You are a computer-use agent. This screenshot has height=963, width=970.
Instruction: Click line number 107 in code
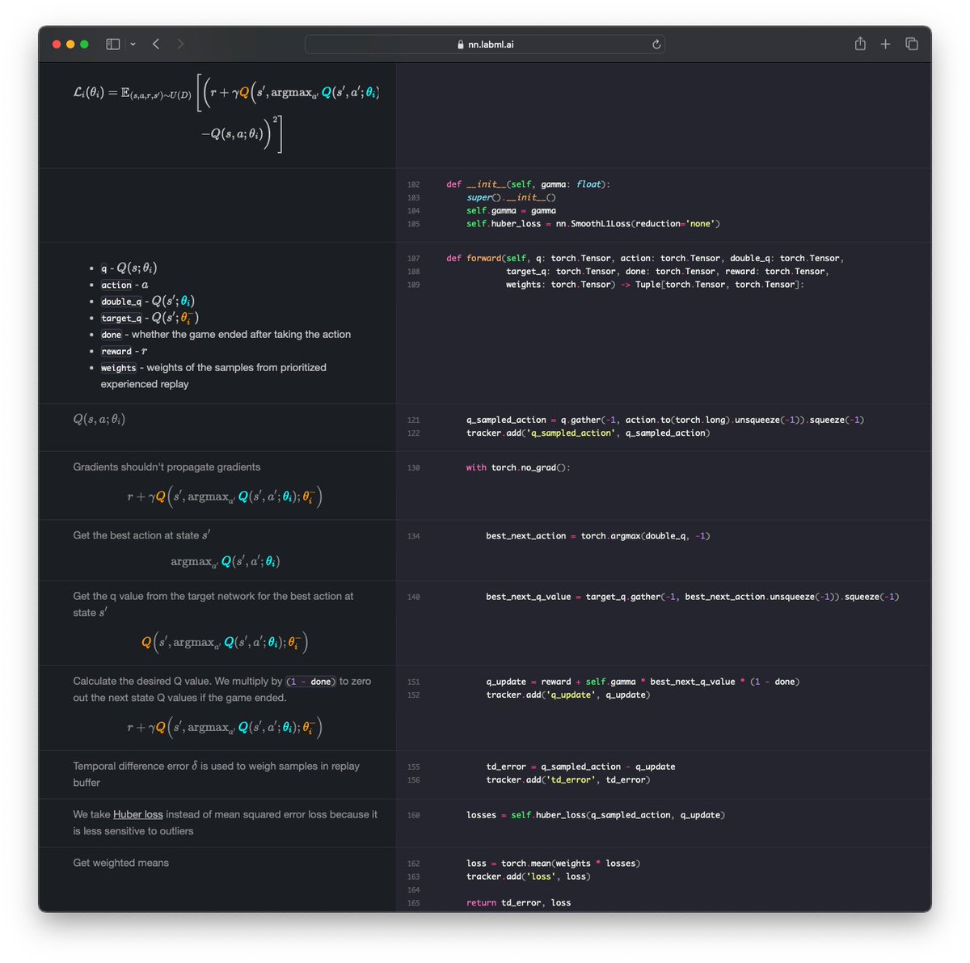click(413, 259)
